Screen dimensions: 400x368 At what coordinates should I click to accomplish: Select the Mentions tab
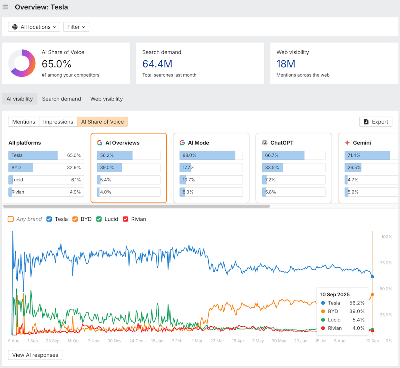tap(24, 122)
